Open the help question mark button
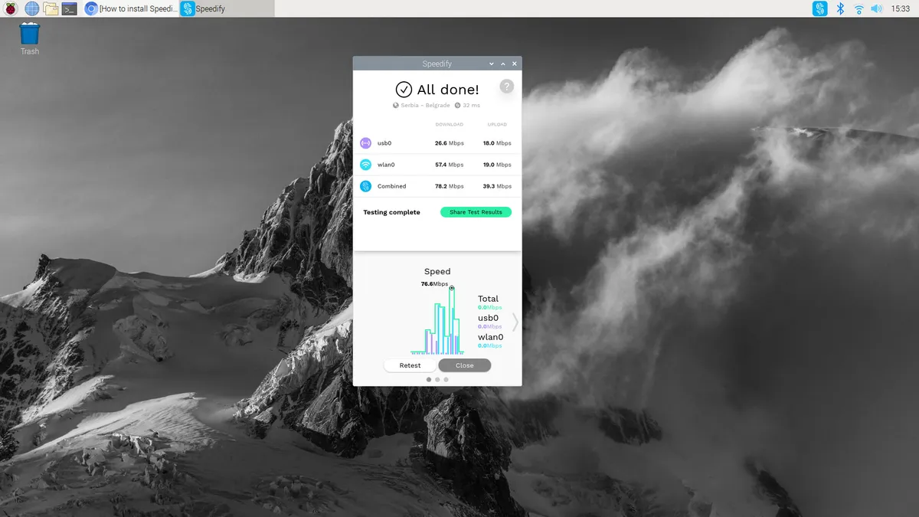This screenshot has width=919, height=517. coord(507,87)
